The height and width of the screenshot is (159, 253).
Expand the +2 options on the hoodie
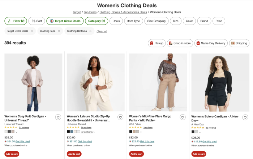point(87,132)
